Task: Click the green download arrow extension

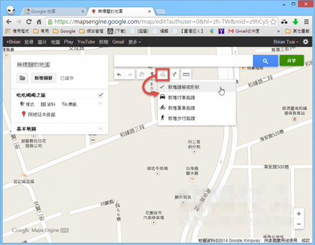Action: click(x=296, y=22)
